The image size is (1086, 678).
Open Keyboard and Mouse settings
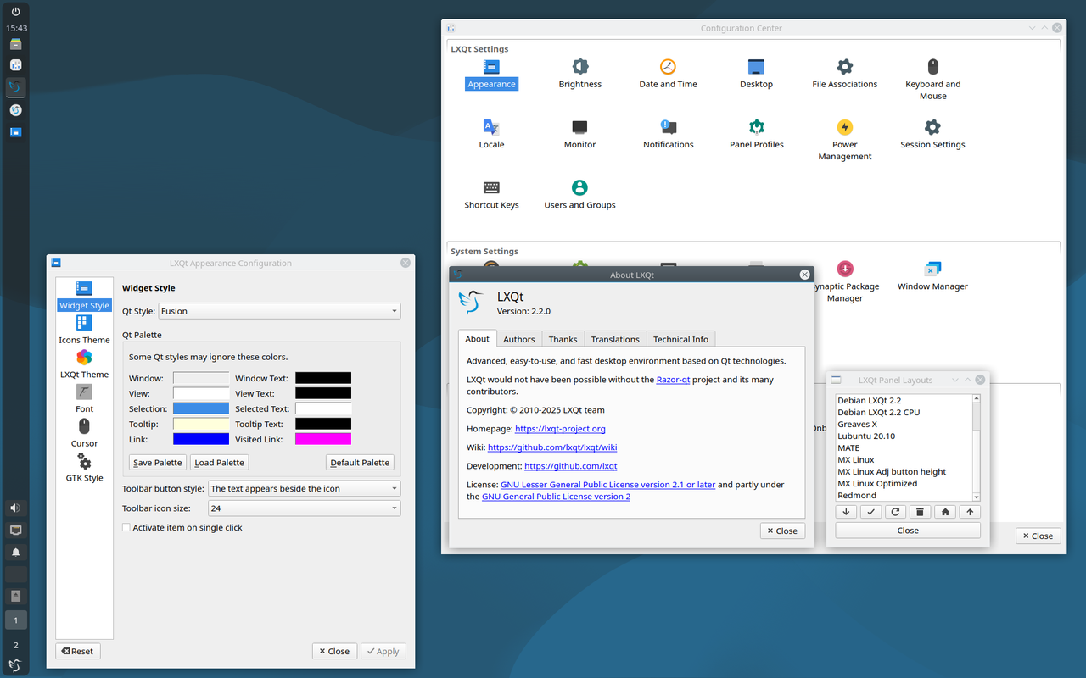tap(932, 79)
